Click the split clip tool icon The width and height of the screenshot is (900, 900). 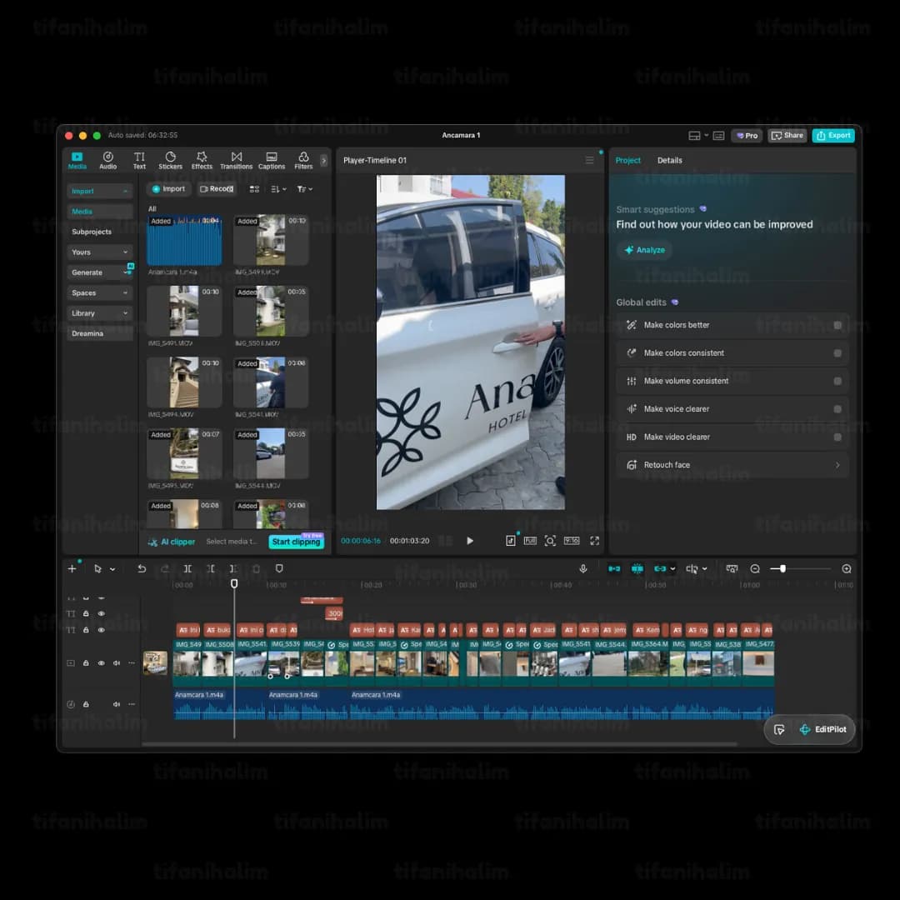187,569
